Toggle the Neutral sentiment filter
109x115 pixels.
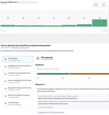[x=48, y=69]
